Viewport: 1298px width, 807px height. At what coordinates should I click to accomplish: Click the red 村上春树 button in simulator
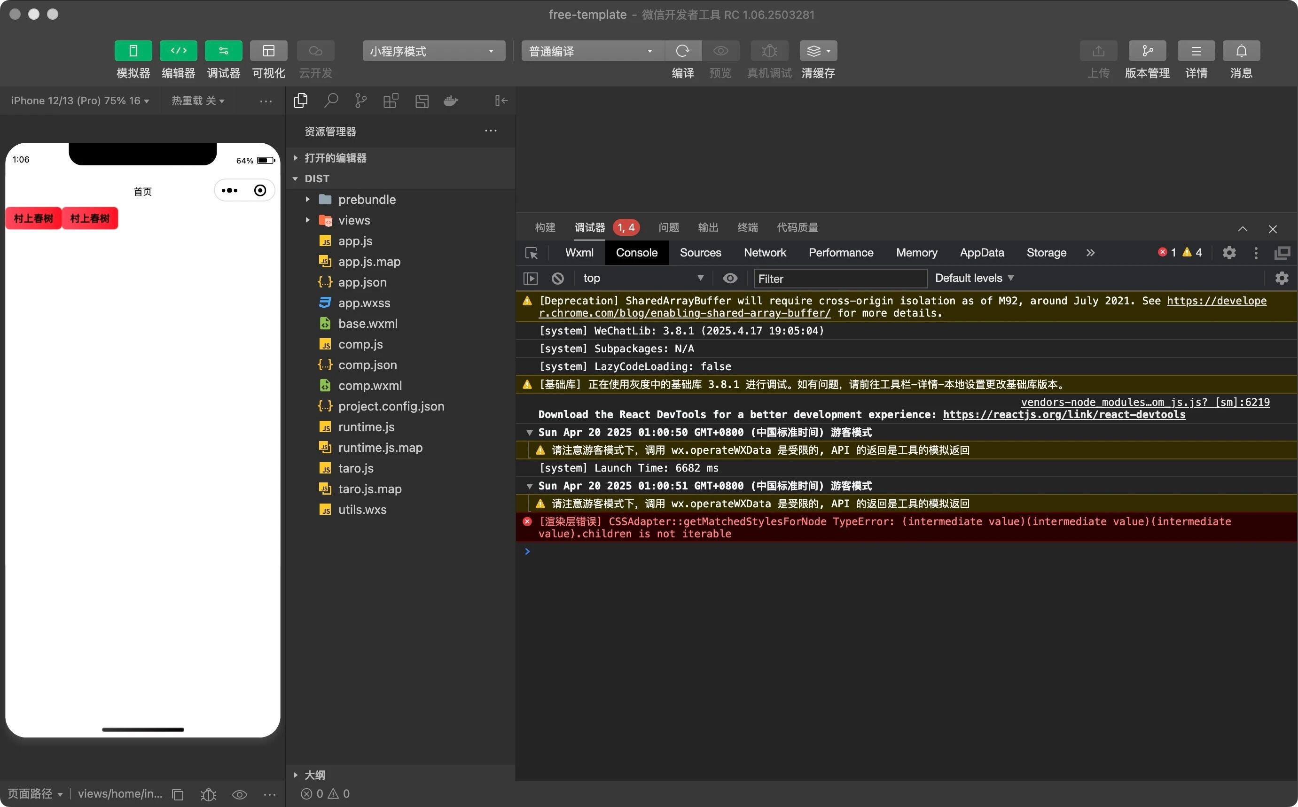[x=34, y=218]
